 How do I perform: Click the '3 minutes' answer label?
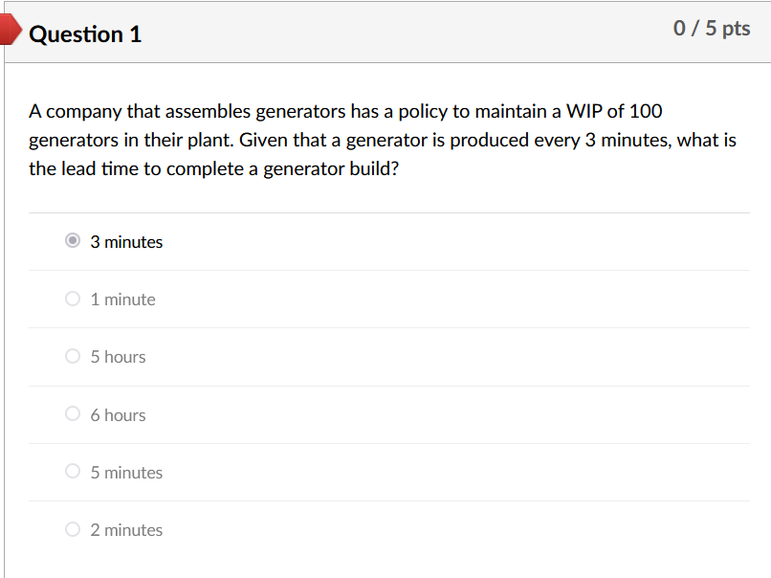(x=125, y=241)
